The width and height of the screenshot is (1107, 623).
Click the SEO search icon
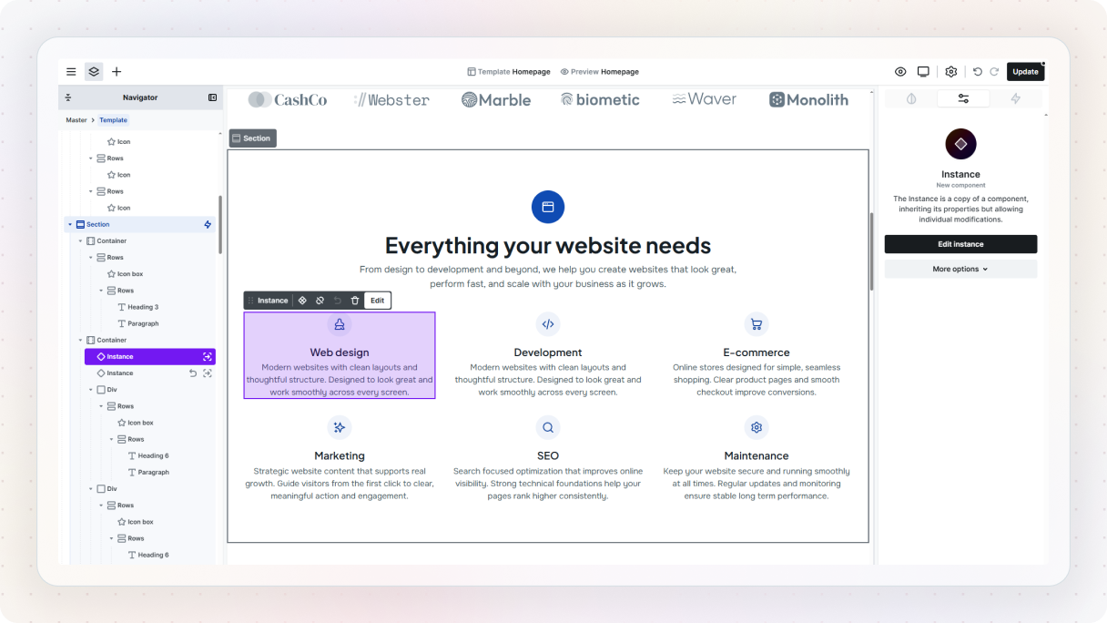click(x=548, y=427)
